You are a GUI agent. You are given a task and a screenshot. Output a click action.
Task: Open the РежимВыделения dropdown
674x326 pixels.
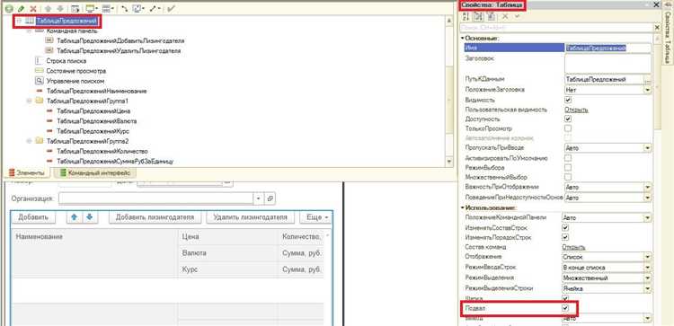pyautogui.click(x=647, y=278)
